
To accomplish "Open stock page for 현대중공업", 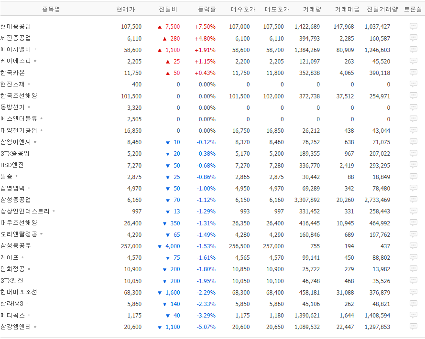I will pyautogui.click(x=15, y=27).
